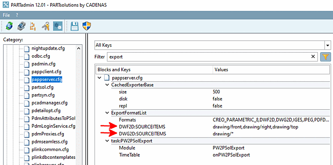Click the floppy disk save icon
Screen dimensions: 333x165
(x=75, y=26)
